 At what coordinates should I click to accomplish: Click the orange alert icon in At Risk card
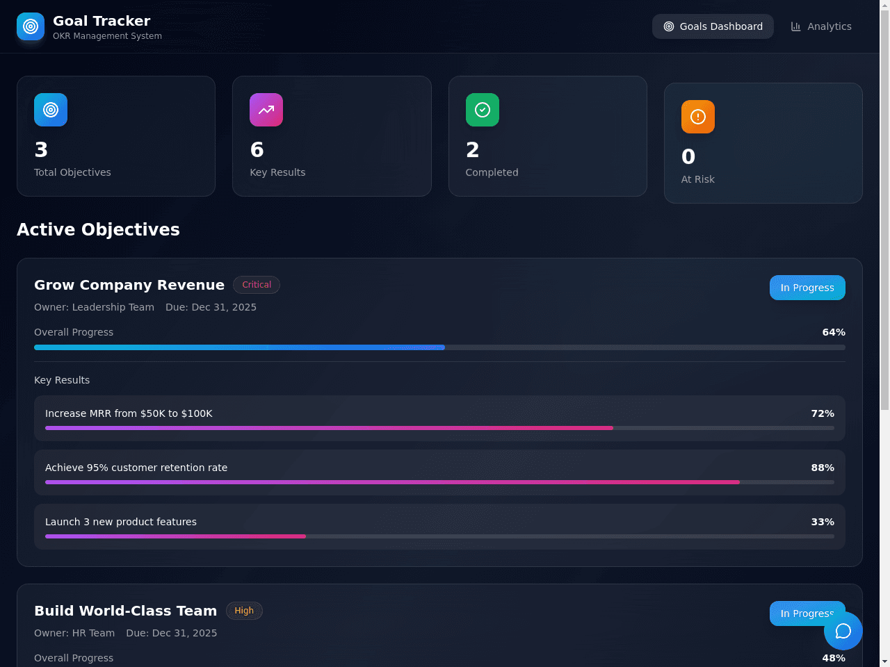click(698, 117)
